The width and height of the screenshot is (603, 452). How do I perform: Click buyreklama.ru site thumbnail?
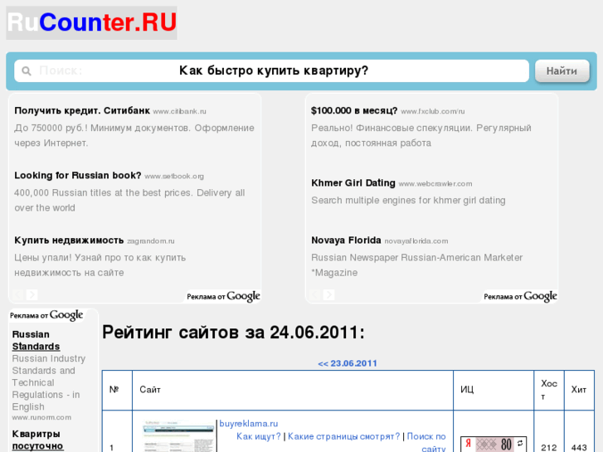coord(178,436)
